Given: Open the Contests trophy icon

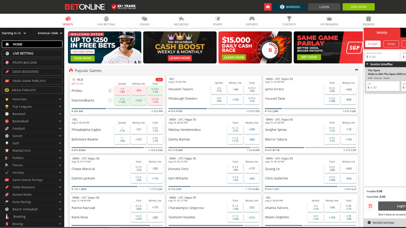Looking at the screenshot, I should (289, 19).
